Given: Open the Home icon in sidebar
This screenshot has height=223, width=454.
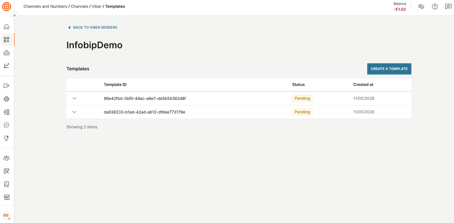Looking at the screenshot, I should (x=7, y=27).
